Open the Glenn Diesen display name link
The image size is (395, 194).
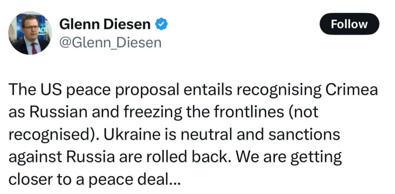[104, 24]
